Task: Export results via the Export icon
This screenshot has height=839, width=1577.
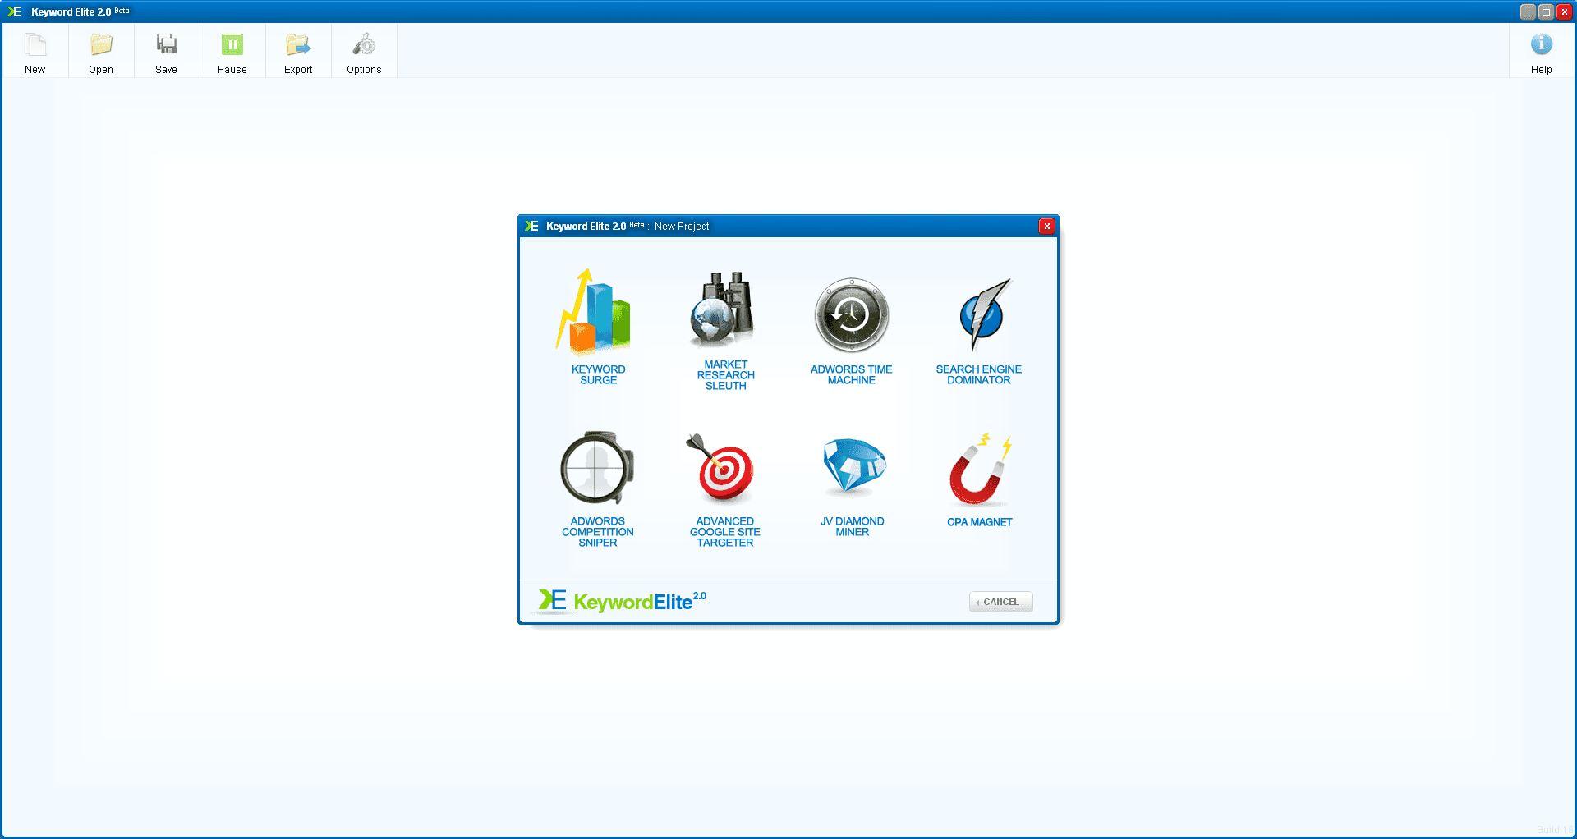Action: tap(298, 44)
